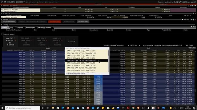Collapse the Statistiche section

tap(2, 13)
